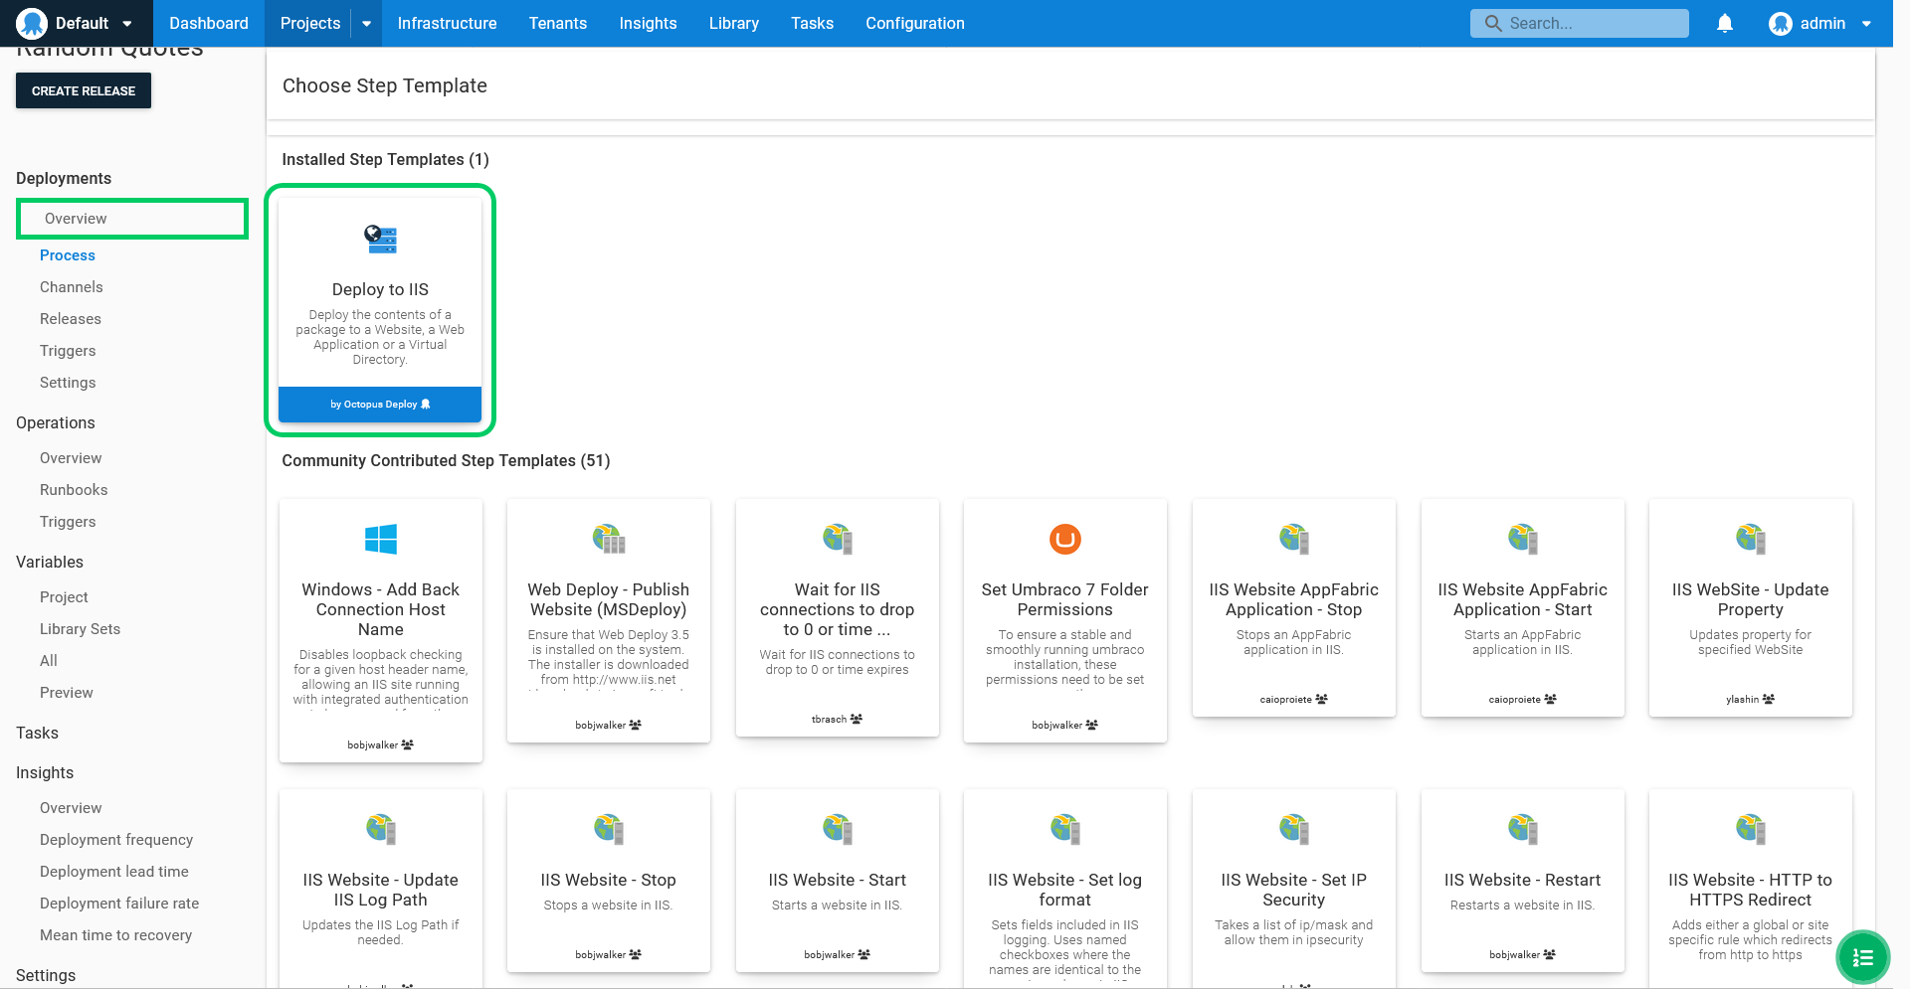Open Library Sets under Variables
Screen dimensions: 1910x989
80,629
